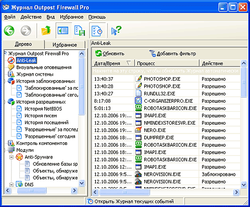Click the DUMPREP.EXE process row

coord(166,138)
